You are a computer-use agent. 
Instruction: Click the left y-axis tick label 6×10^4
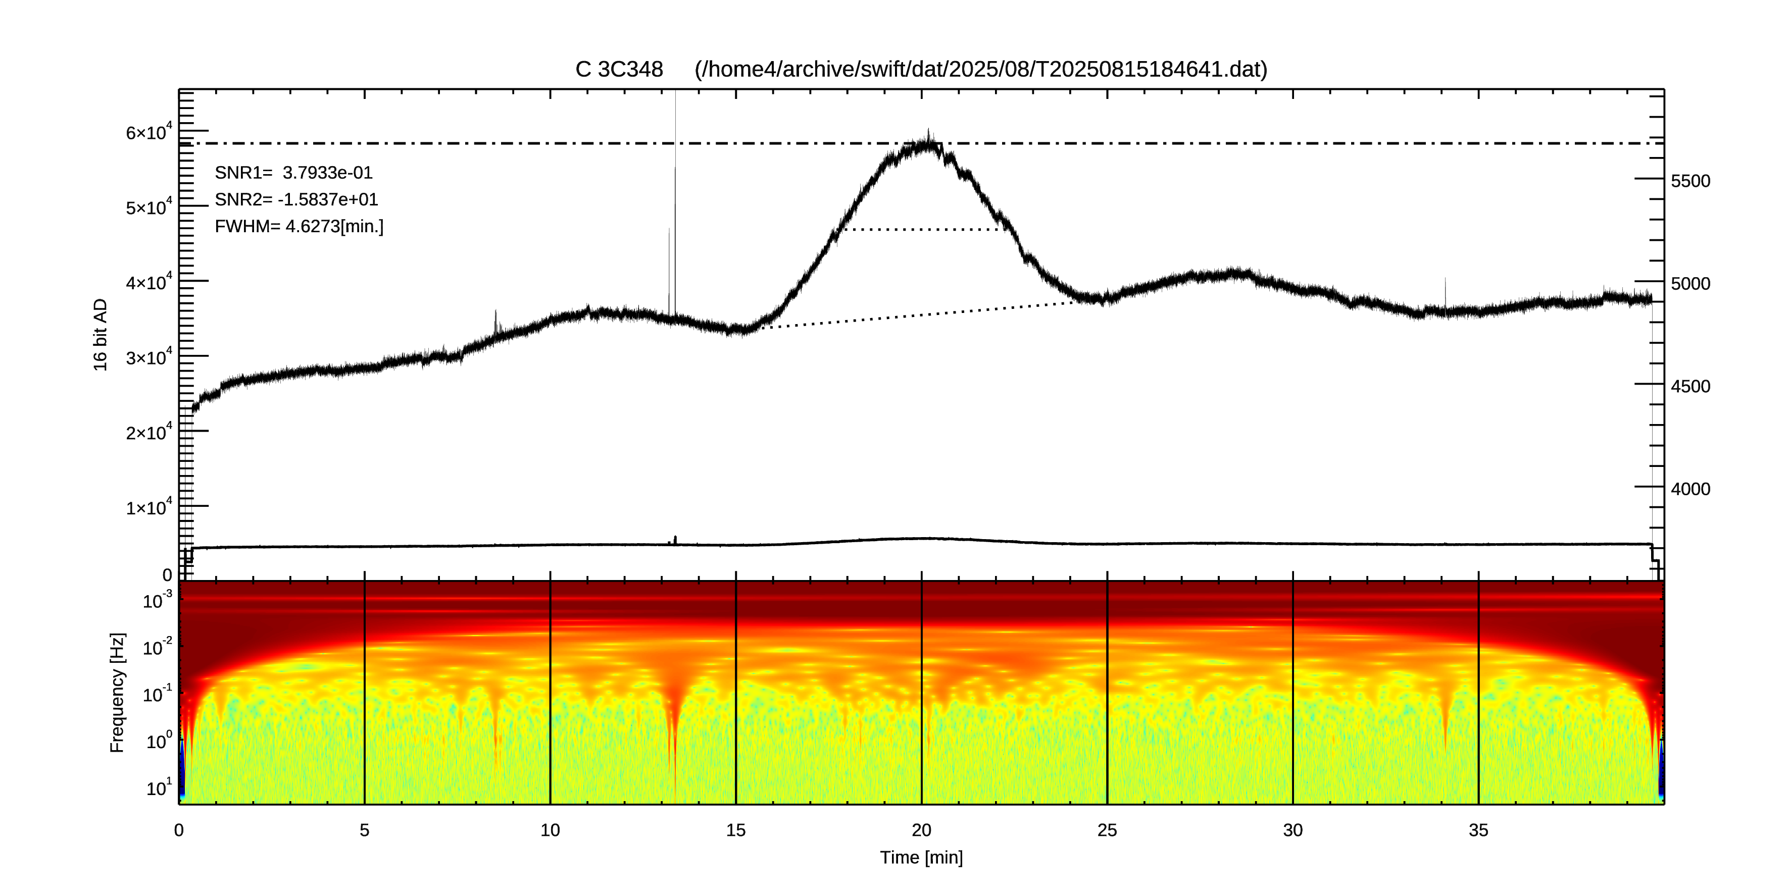click(x=148, y=131)
